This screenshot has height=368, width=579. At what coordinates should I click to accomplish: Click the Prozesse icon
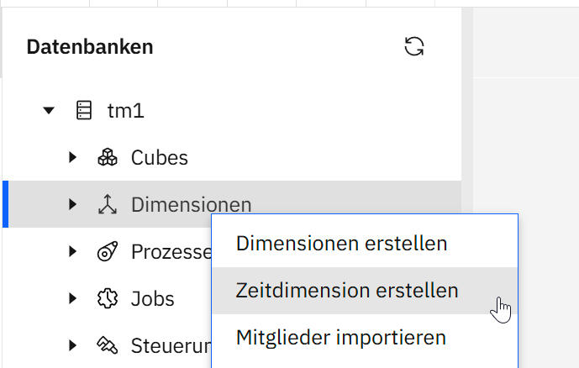tap(108, 251)
